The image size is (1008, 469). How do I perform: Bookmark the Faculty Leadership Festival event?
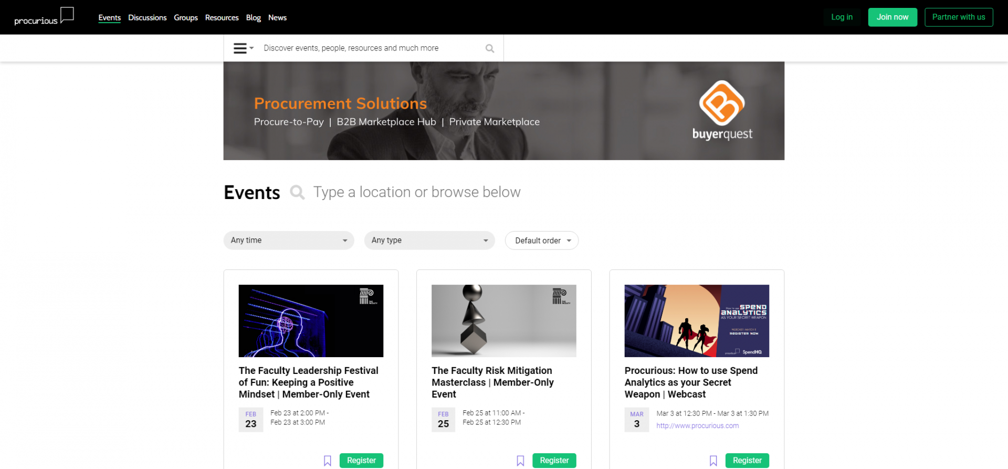point(328,461)
